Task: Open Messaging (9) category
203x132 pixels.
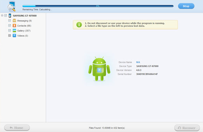Action: [24, 21]
